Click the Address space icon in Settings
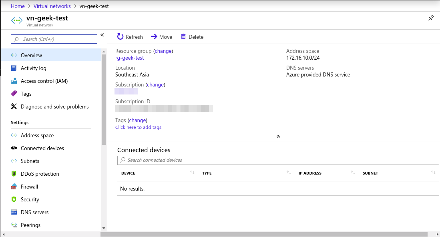The height and width of the screenshot is (237, 440). pyautogui.click(x=14, y=135)
